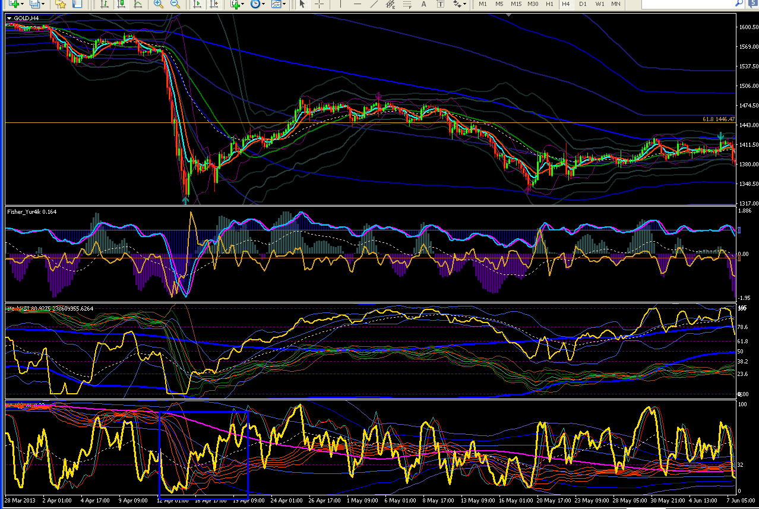Select the horizontal line drawing tool
The height and width of the screenshot is (509, 759).
357,4
